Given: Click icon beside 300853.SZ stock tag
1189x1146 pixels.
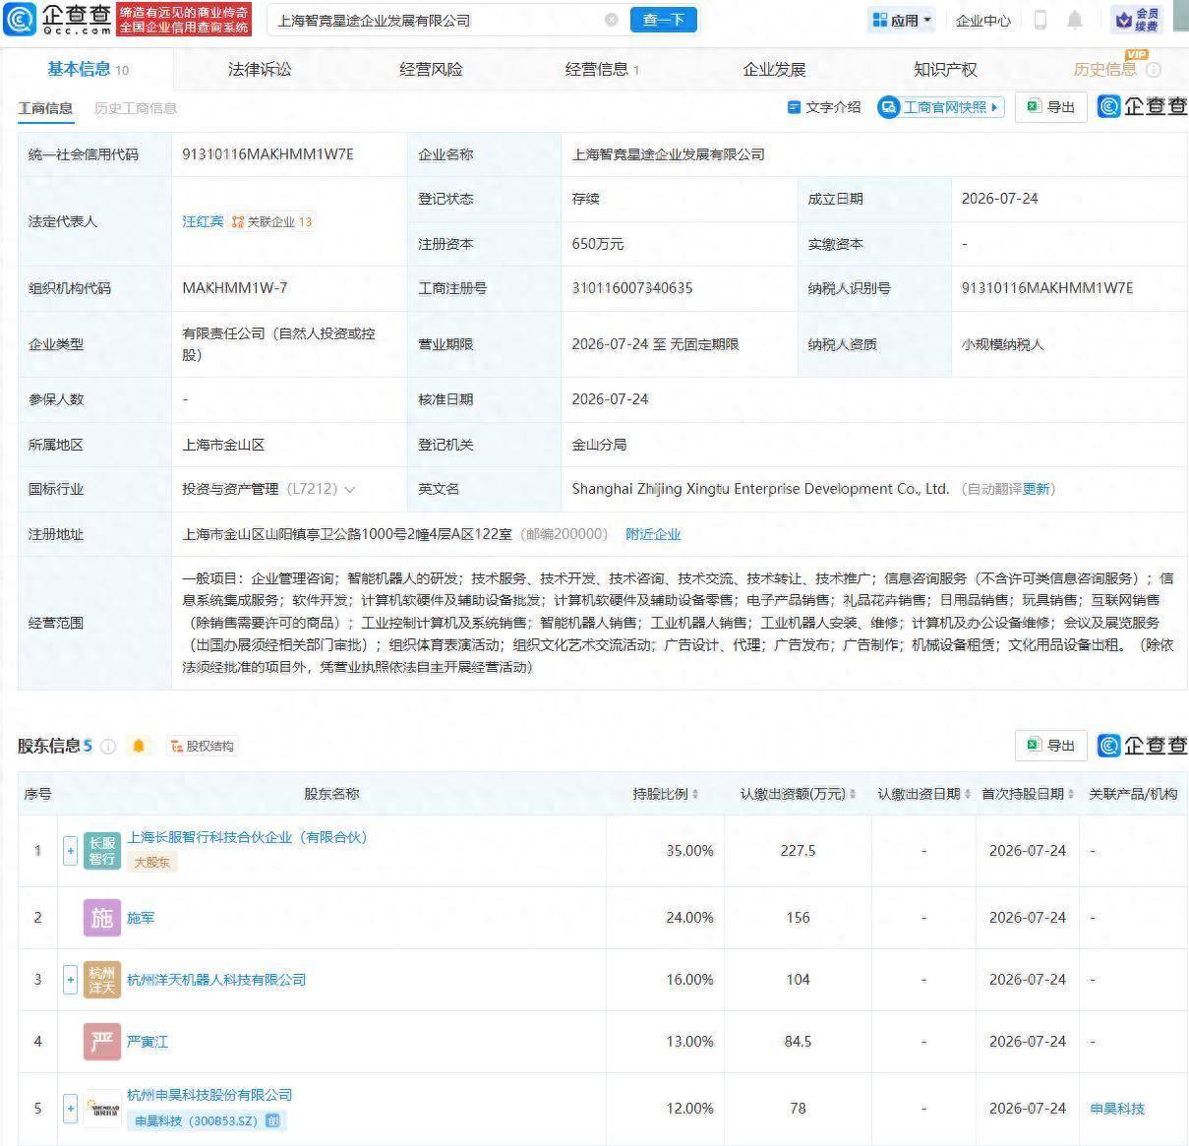Looking at the screenshot, I should 273,1120.
